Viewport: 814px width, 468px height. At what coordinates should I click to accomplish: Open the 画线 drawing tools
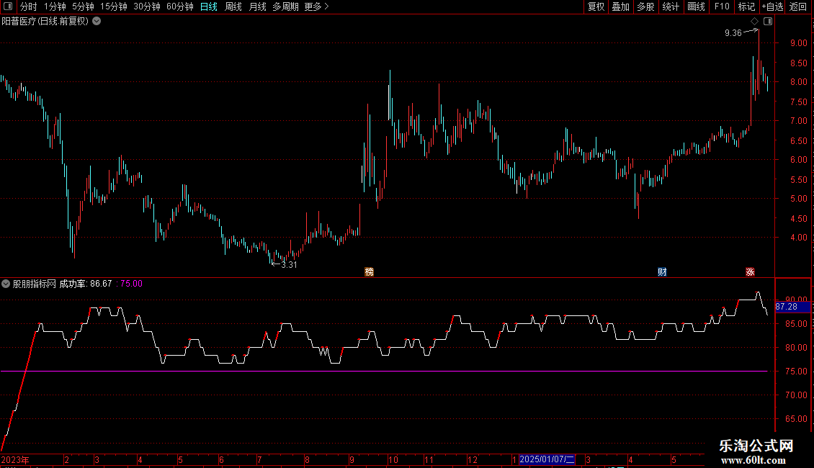[x=696, y=6]
